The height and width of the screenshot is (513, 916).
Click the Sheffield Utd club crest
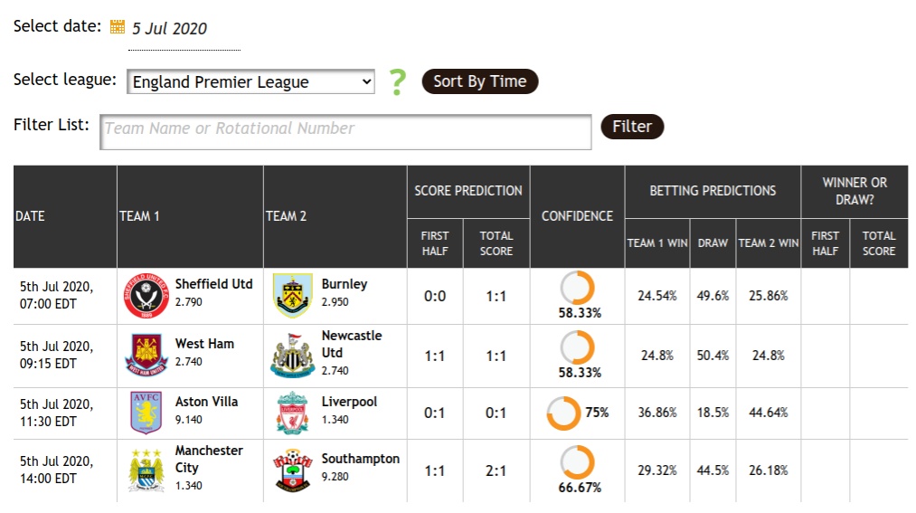point(146,296)
